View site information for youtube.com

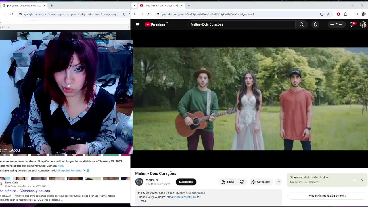click(x=158, y=14)
